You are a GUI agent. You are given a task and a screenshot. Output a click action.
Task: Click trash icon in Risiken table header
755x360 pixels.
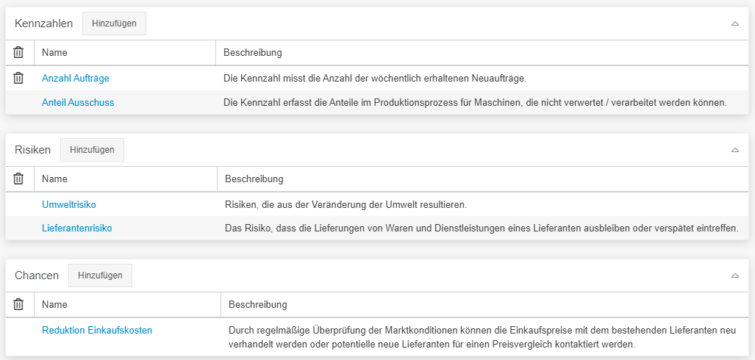pyautogui.click(x=19, y=179)
